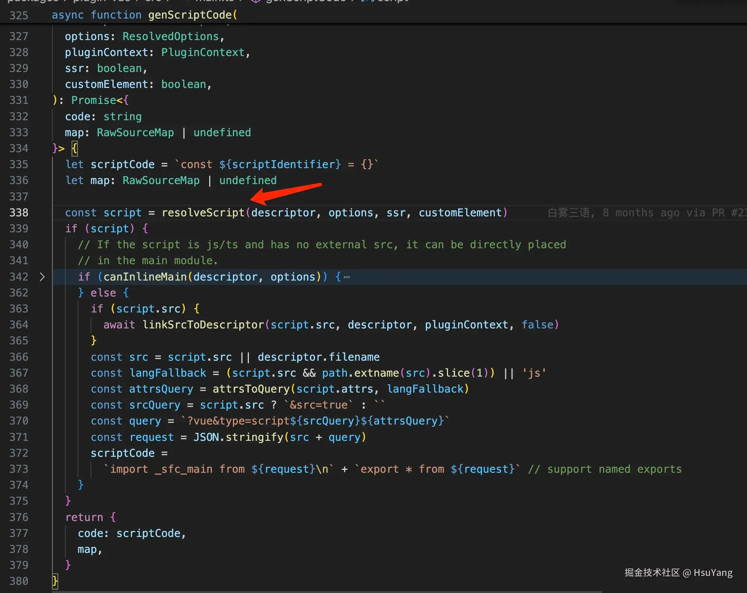Click the attrsQuery variable declaration
747x593 pixels.
[x=161, y=389]
